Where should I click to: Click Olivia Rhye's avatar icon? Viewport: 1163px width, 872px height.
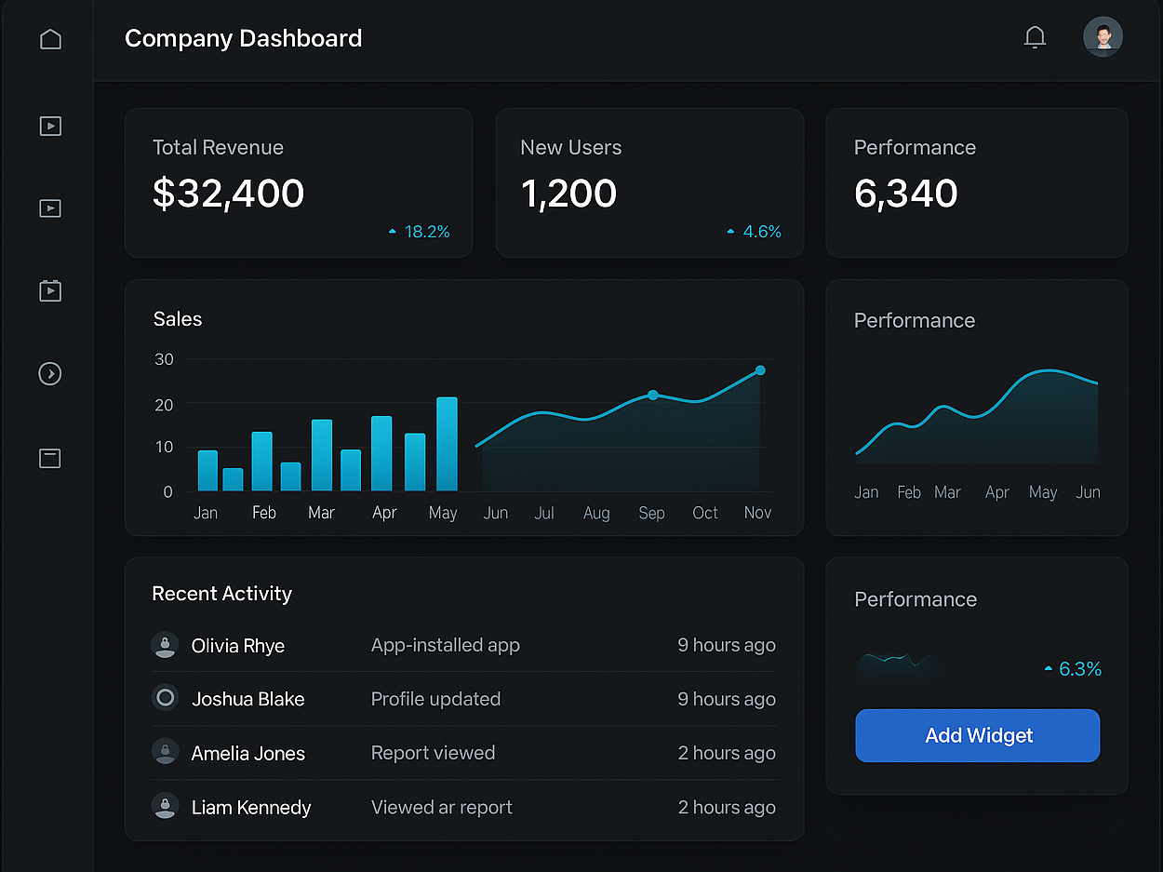(165, 645)
